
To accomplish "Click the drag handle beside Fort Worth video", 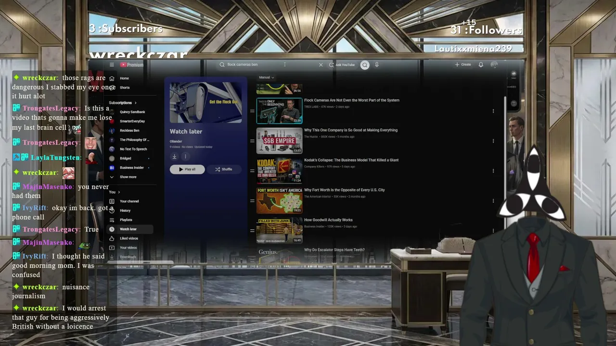I will tap(252, 201).
